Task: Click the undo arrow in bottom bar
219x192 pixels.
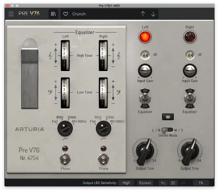Action: pos(163,183)
